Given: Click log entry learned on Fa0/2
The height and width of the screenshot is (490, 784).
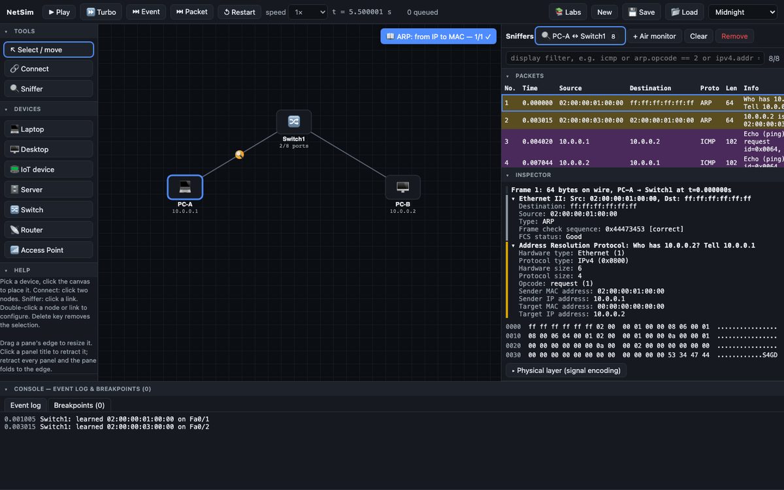Looking at the screenshot, I should (107, 427).
